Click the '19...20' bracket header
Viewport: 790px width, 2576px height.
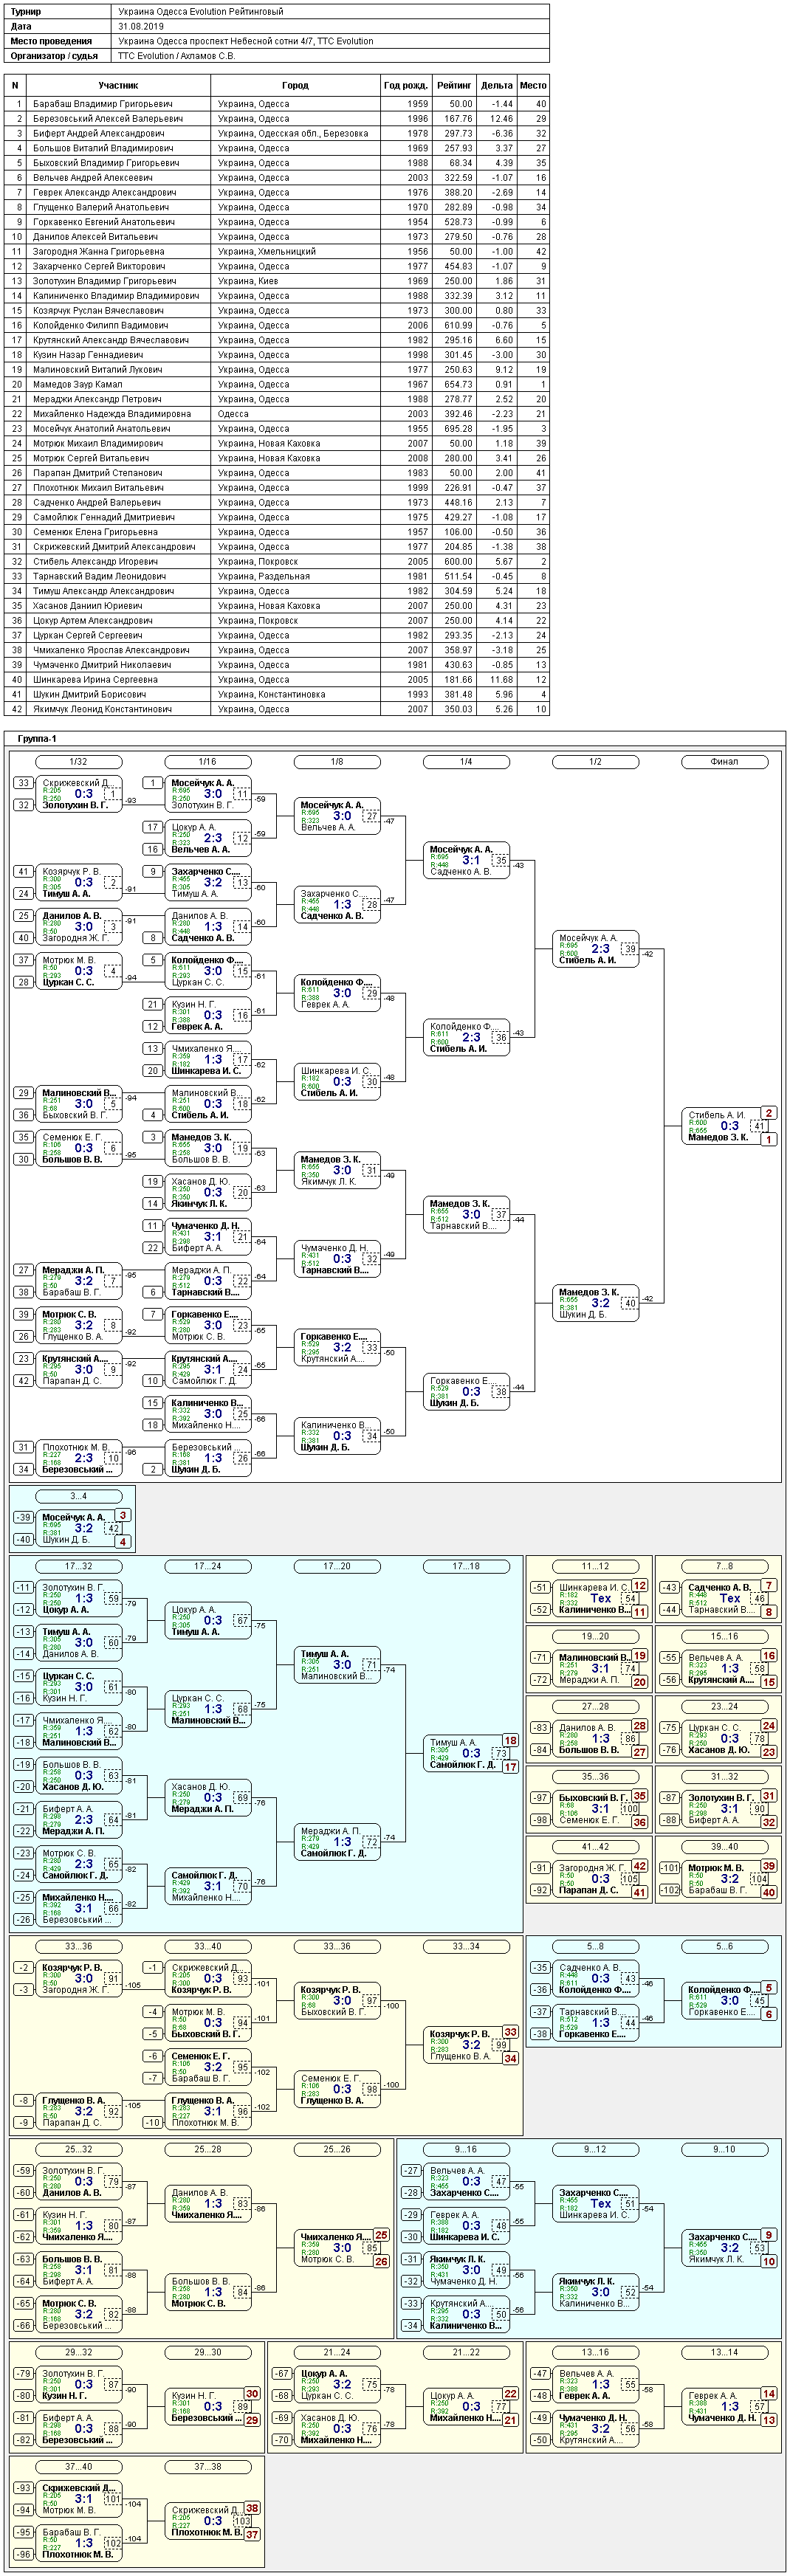(595, 1636)
